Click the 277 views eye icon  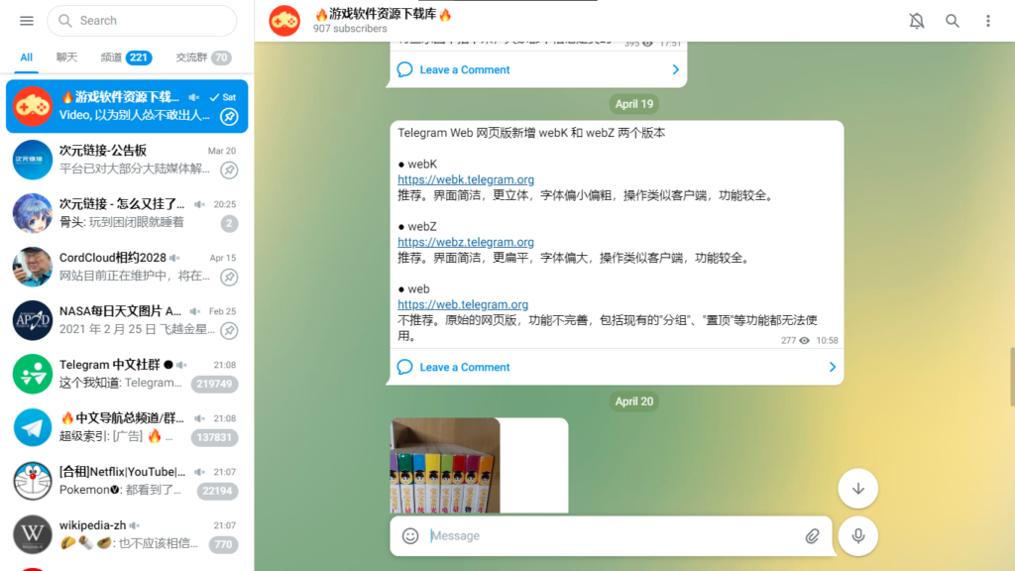[x=804, y=341]
